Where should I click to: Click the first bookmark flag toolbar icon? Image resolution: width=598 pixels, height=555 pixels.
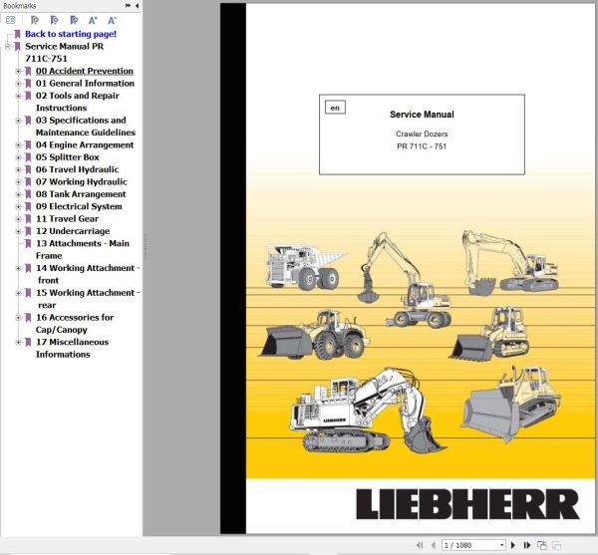click(x=35, y=20)
